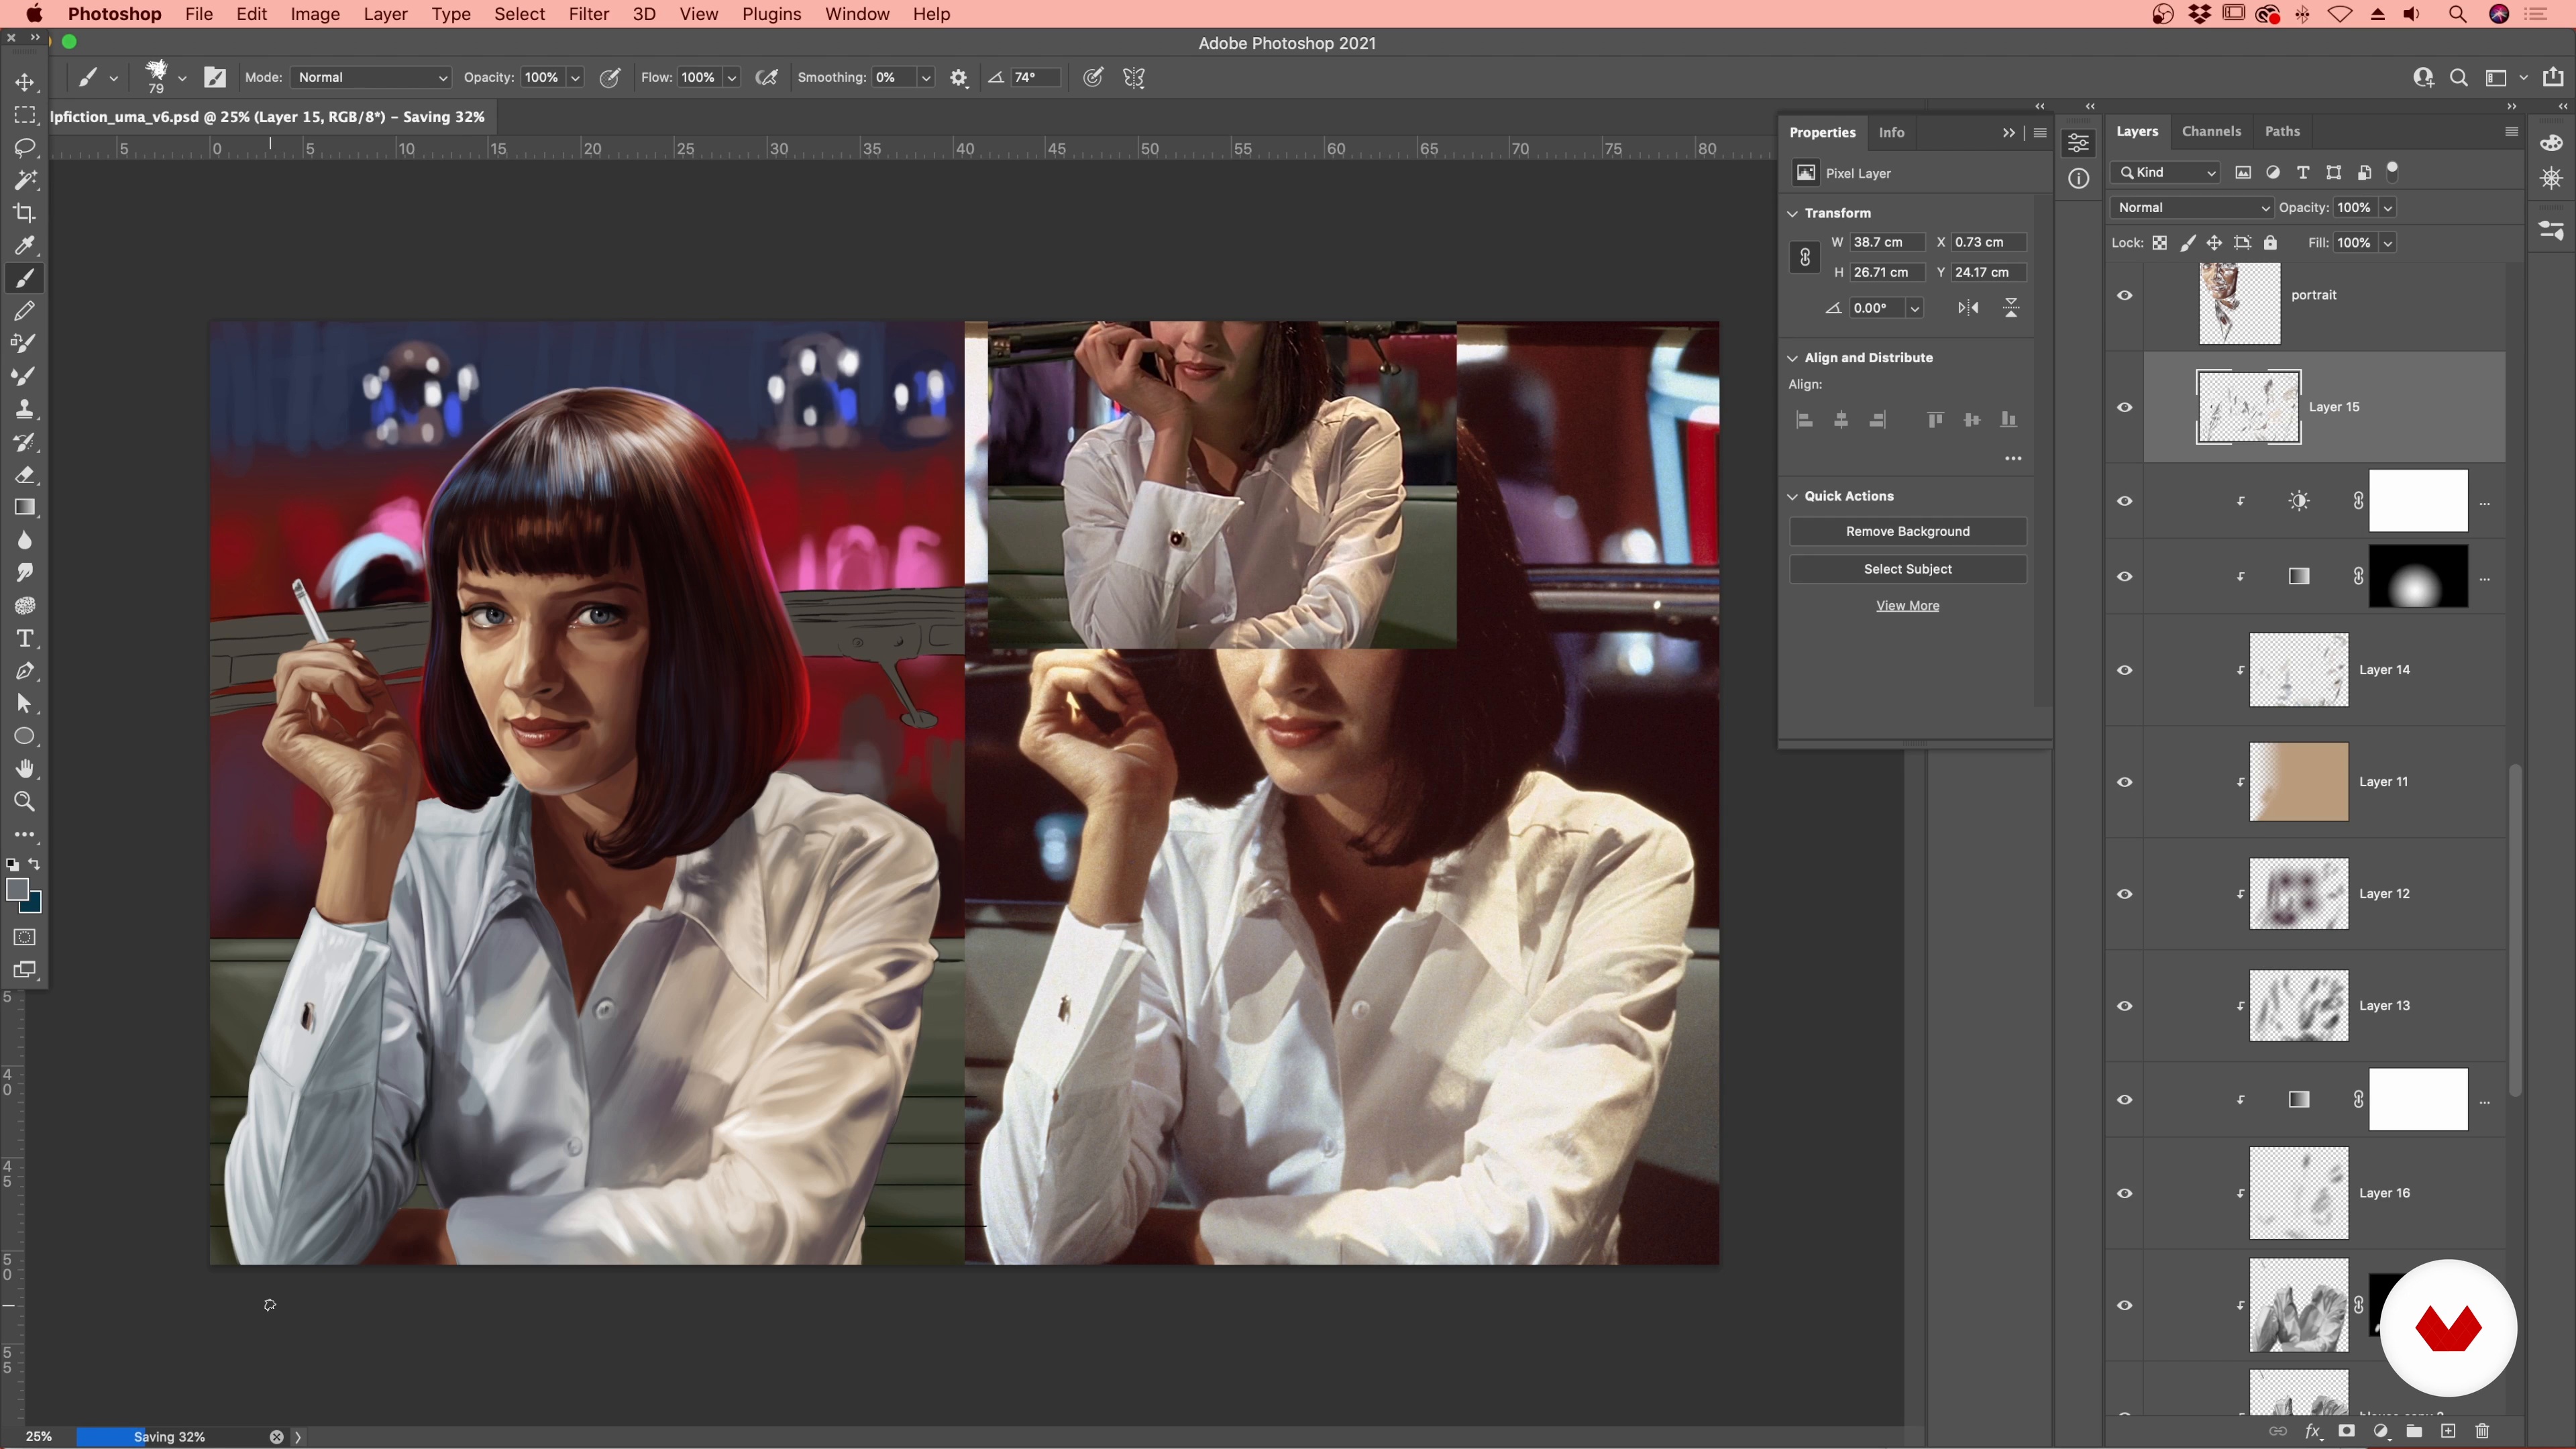Screen dimensions: 2576x1449
Task: Click the delete layer trash icon
Action: [x=2482, y=1431]
